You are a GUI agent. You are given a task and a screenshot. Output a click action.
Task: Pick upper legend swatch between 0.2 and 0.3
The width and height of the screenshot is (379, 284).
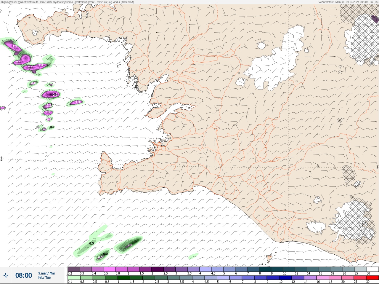pyautogui.click(x=74, y=269)
